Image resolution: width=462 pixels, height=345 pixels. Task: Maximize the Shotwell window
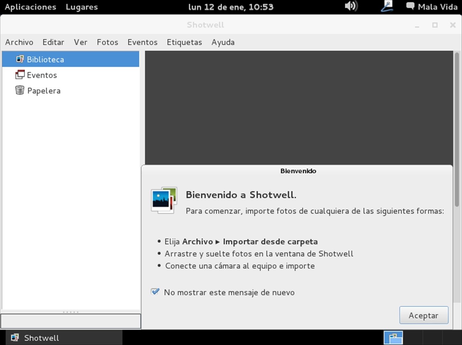tap(435, 25)
